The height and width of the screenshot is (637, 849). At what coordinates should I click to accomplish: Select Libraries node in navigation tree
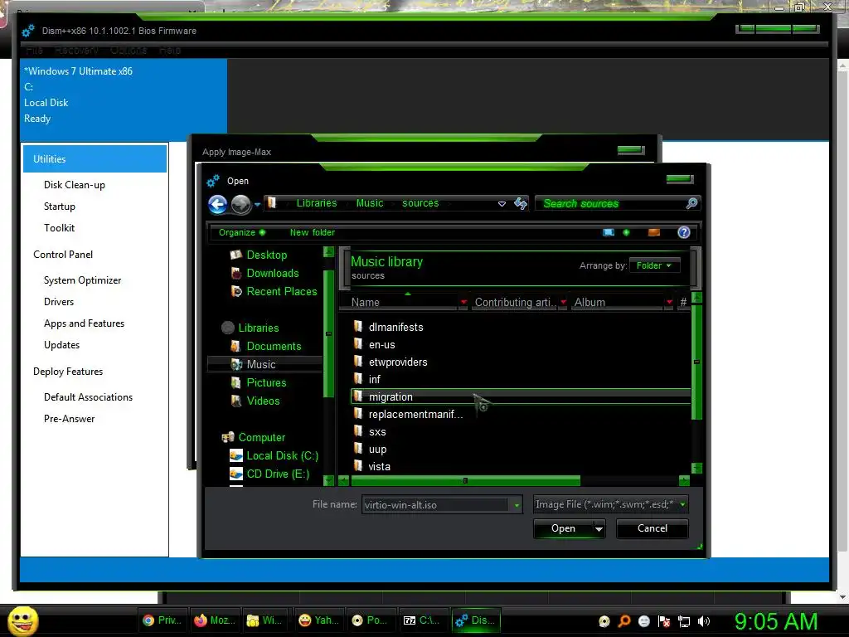coord(259,328)
